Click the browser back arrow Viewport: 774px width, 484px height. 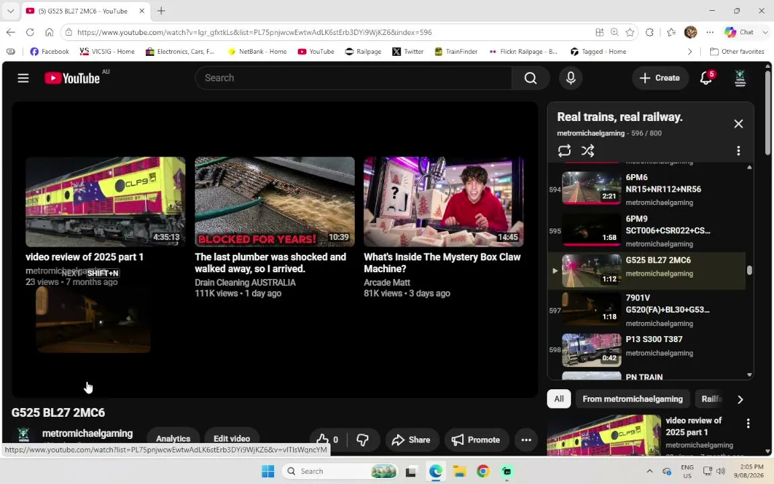(x=11, y=32)
